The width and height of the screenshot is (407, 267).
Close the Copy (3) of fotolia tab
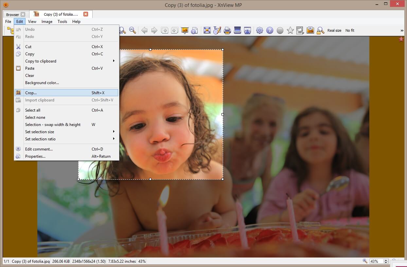[x=86, y=14]
